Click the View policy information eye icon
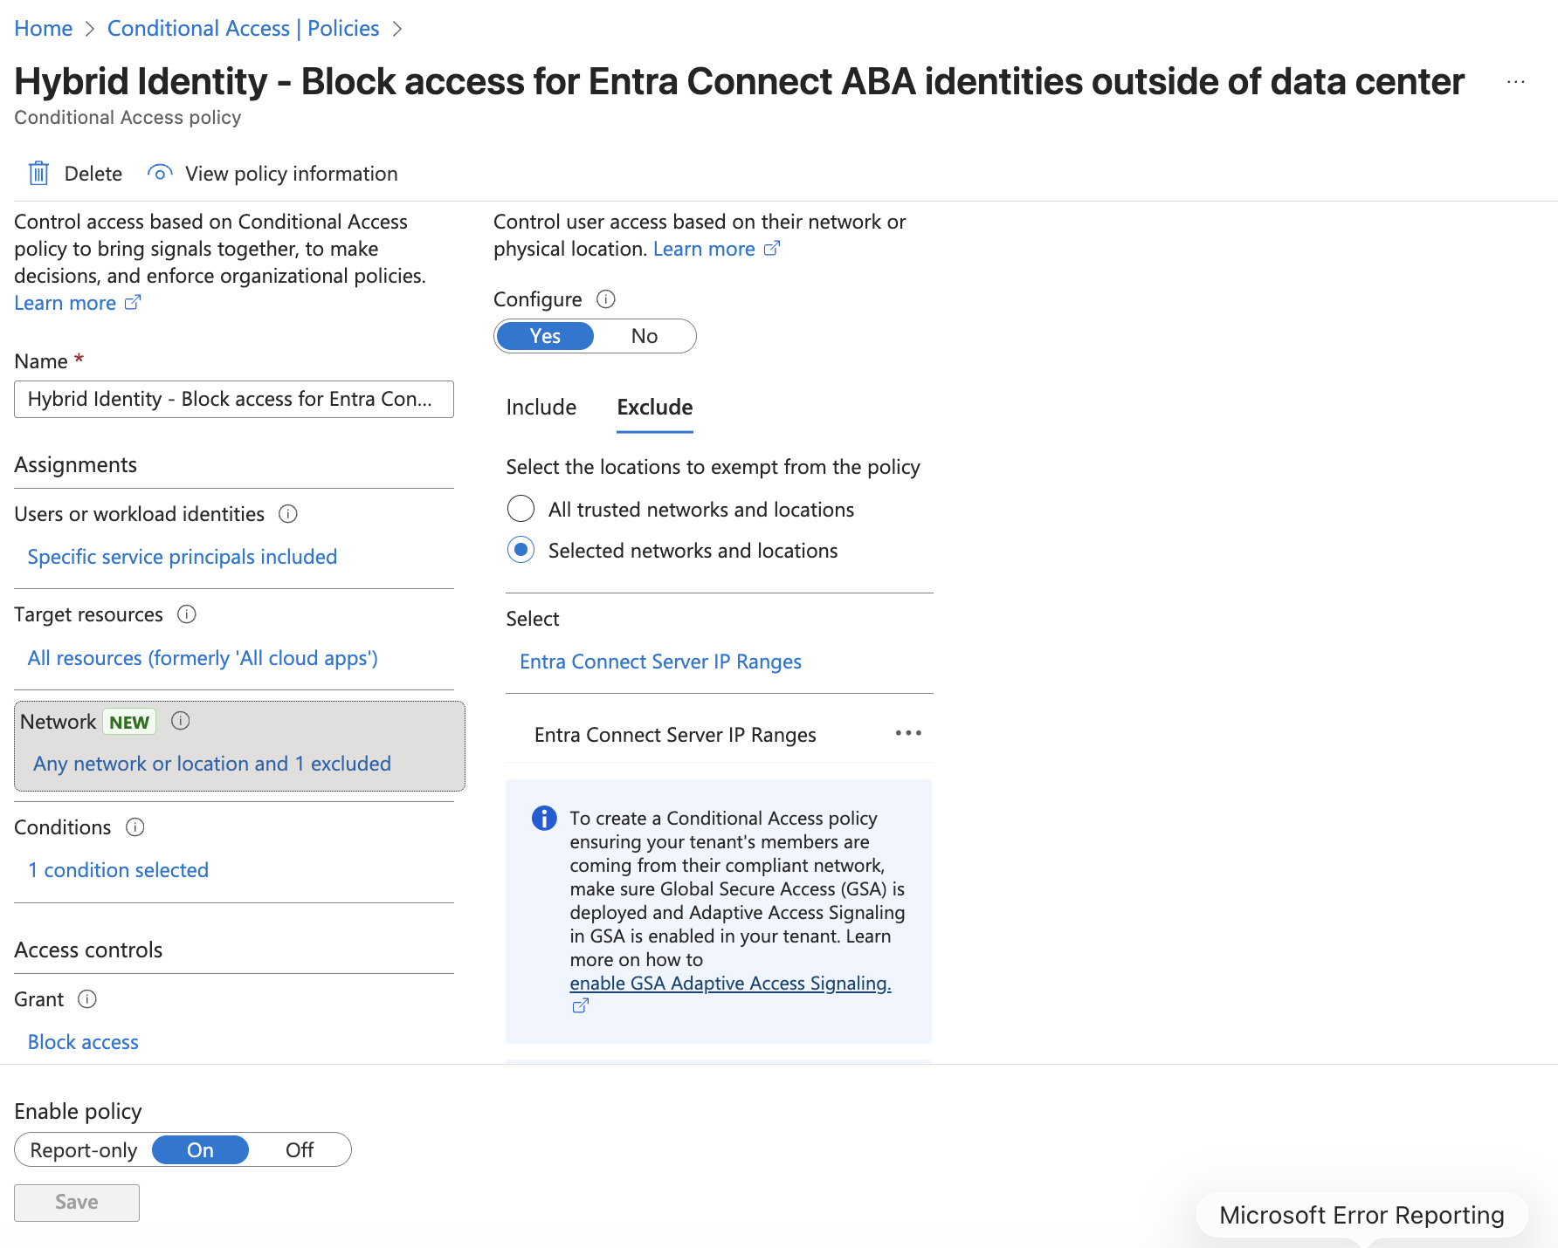1558x1248 pixels. click(x=160, y=173)
